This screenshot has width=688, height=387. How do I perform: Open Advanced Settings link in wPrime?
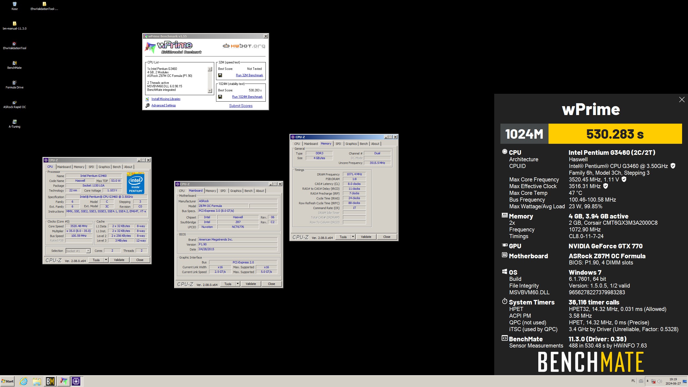pyautogui.click(x=163, y=105)
